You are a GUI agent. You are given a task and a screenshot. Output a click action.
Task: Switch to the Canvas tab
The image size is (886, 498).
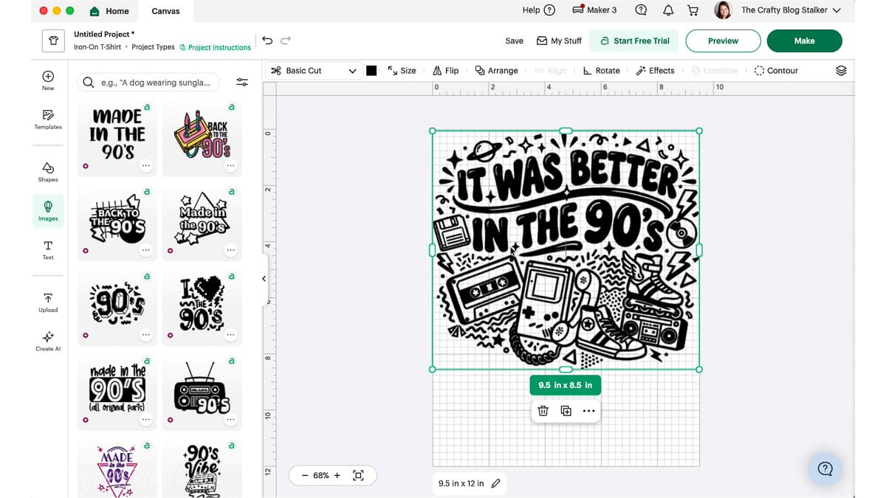[x=165, y=11]
